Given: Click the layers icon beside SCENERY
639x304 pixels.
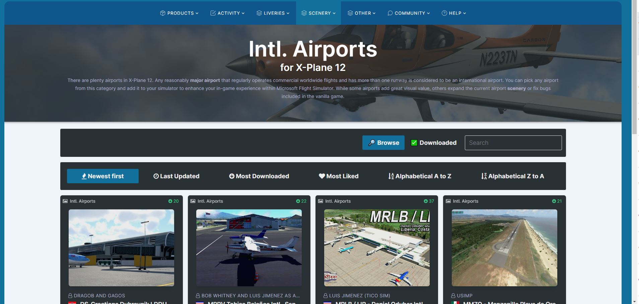Looking at the screenshot, I should (304, 13).
